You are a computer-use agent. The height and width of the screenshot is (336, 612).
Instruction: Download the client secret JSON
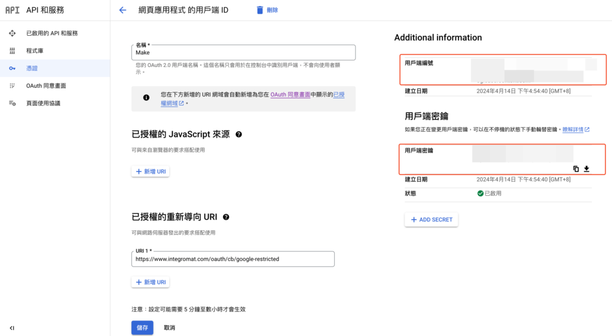(586, 169)
